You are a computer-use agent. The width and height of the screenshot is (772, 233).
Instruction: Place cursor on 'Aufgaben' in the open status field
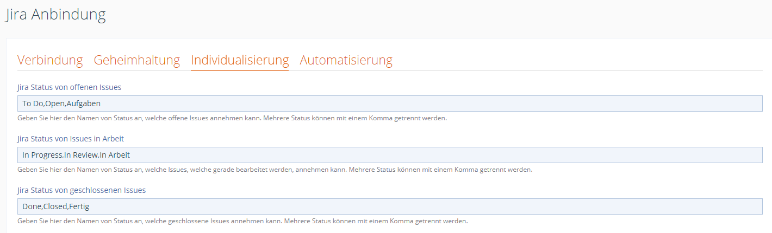(x=84, y=103)
